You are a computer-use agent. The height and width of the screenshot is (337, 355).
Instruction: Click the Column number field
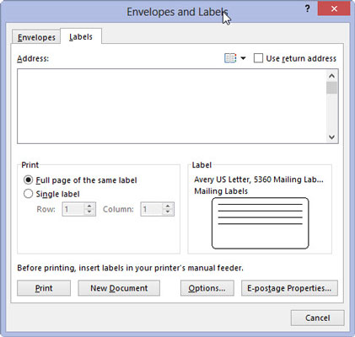pos(152,209)
